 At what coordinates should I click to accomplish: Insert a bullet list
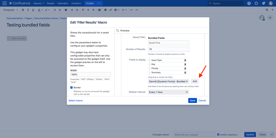click(x=55, y=10)
